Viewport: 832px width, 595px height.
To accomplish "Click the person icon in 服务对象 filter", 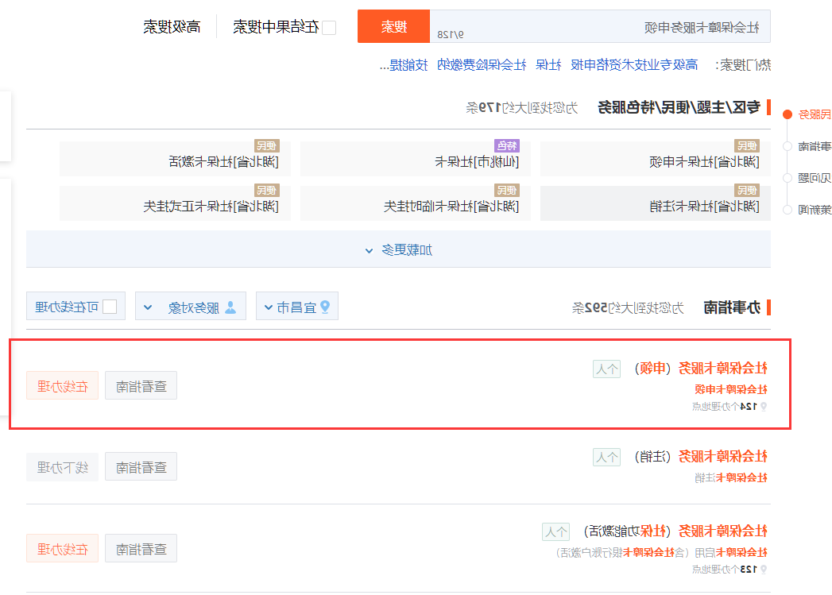I will coord(230,307).
